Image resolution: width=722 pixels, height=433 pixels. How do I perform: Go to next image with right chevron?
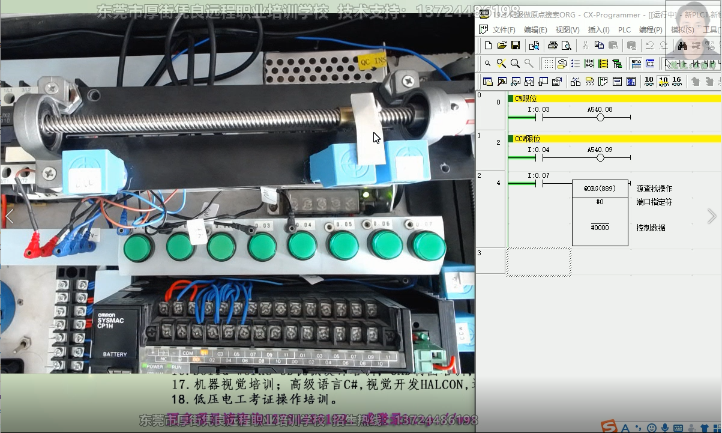point(712,216)
